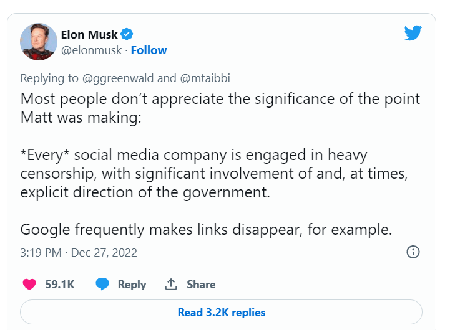Open the @elonmusk handle link
The image size is (450, 330).
90,50
